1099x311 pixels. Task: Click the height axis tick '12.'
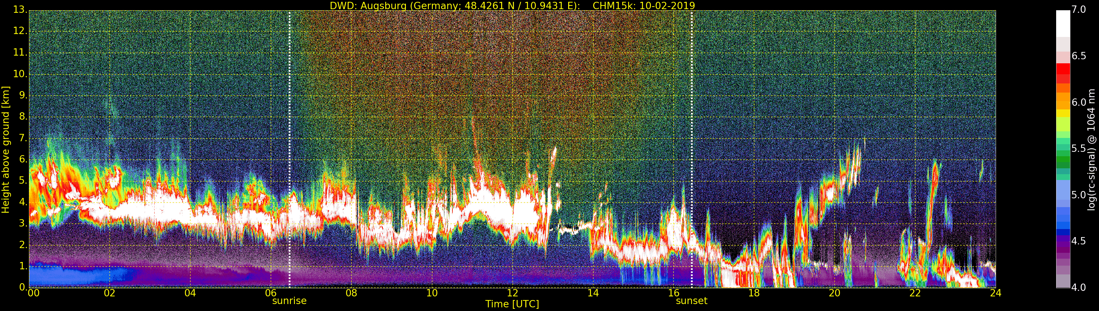pyautogui.click(x=20, y=31)
